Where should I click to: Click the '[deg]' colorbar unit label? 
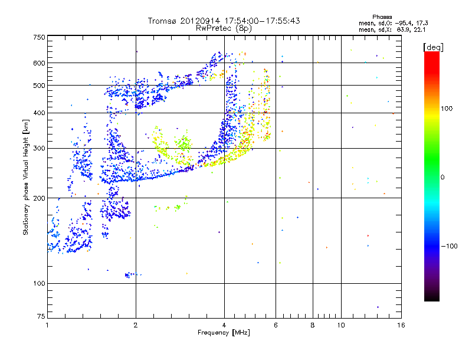tap(433, 47)
